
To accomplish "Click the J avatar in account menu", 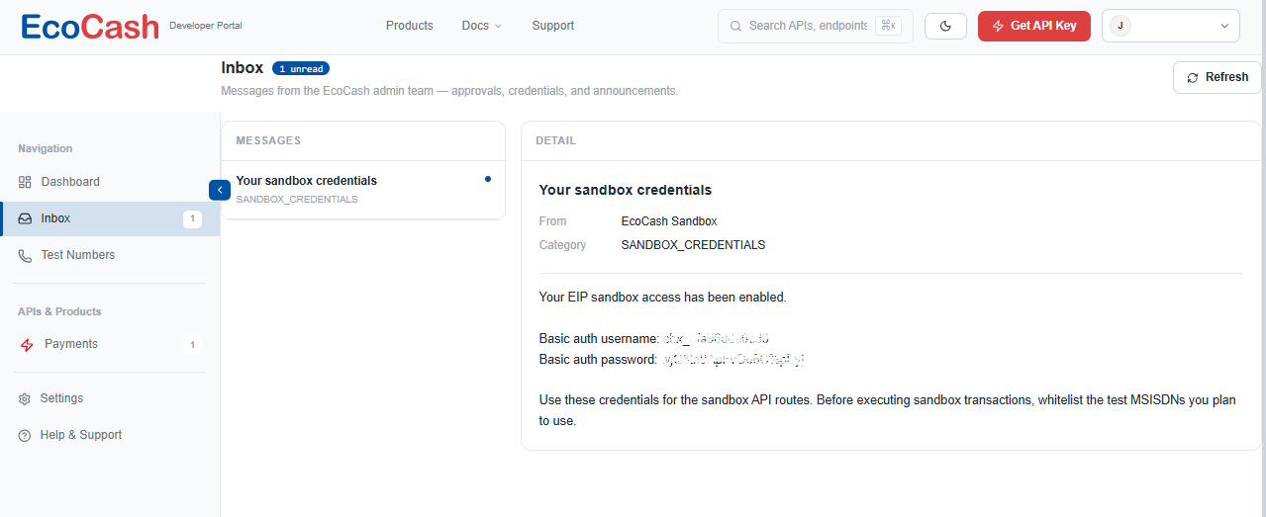I will [x=1120, y=26].
